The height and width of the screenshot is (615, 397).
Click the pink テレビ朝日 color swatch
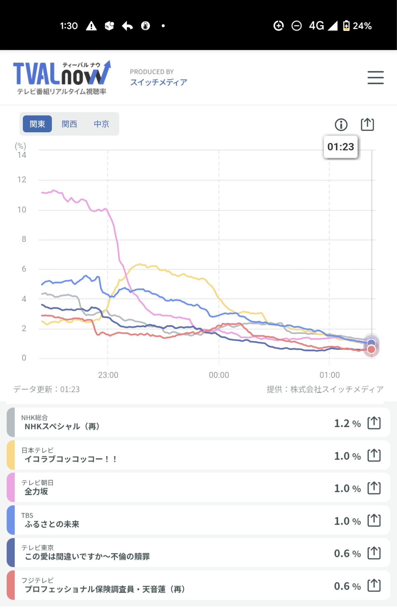point(11,488)
